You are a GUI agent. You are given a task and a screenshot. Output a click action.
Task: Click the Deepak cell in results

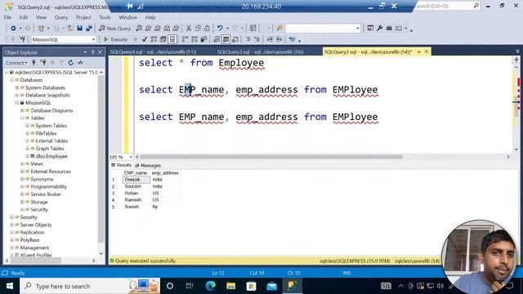[x=136, y=180]
